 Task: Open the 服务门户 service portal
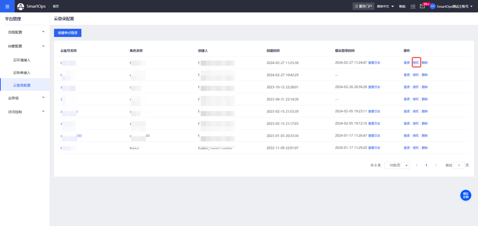(363, 6)
